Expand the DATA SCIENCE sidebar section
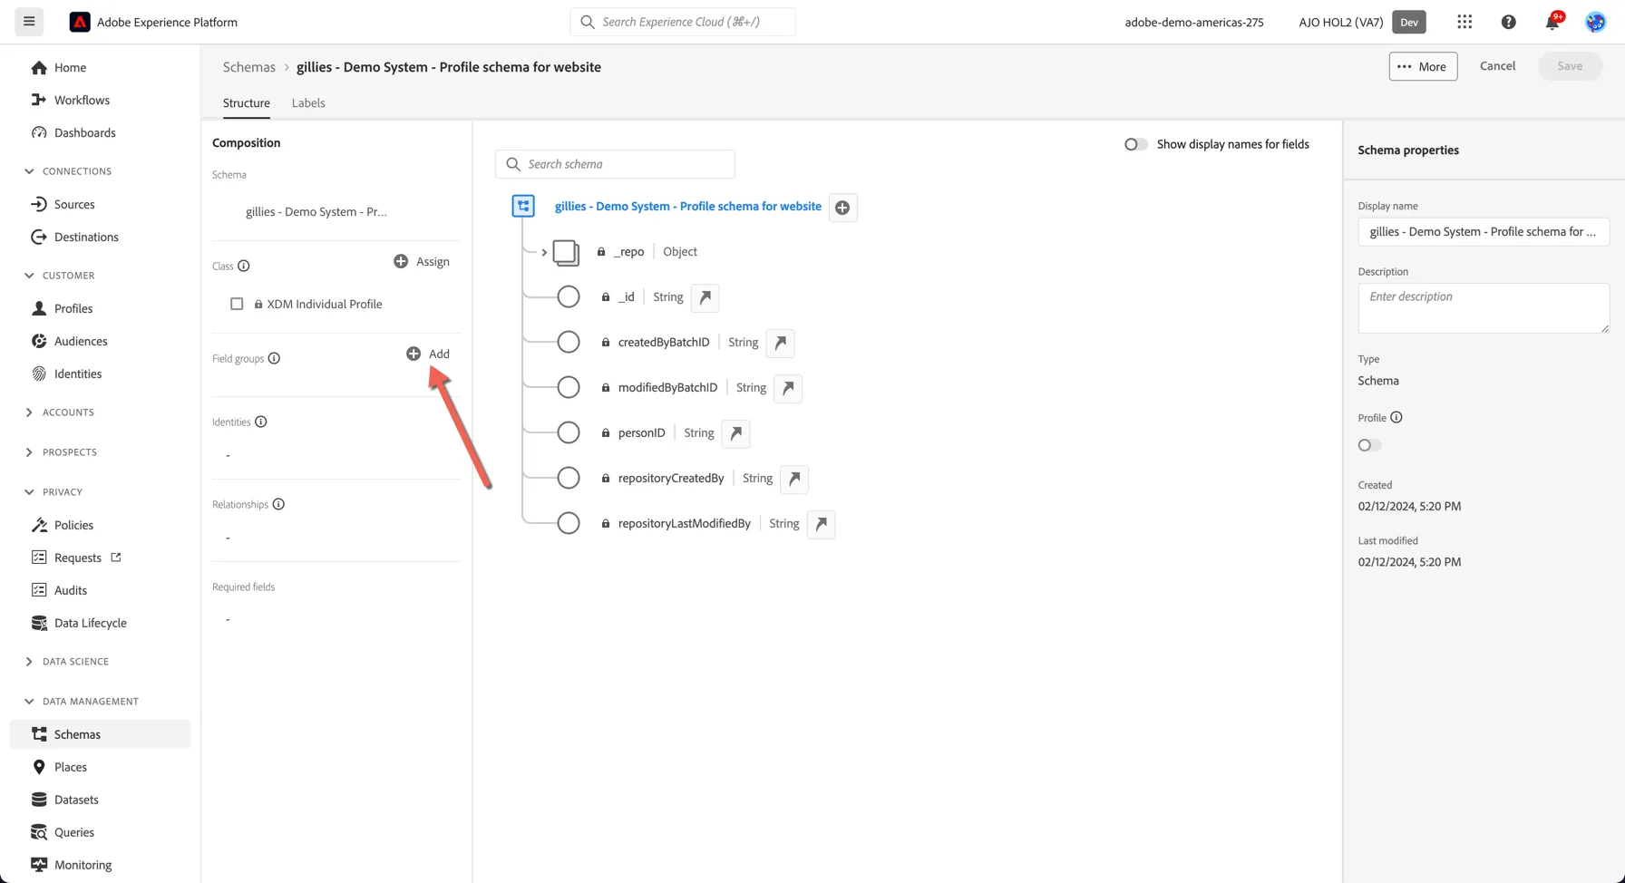The width and height of the screenshot is (1625, 883). click(x=29, y=662)
